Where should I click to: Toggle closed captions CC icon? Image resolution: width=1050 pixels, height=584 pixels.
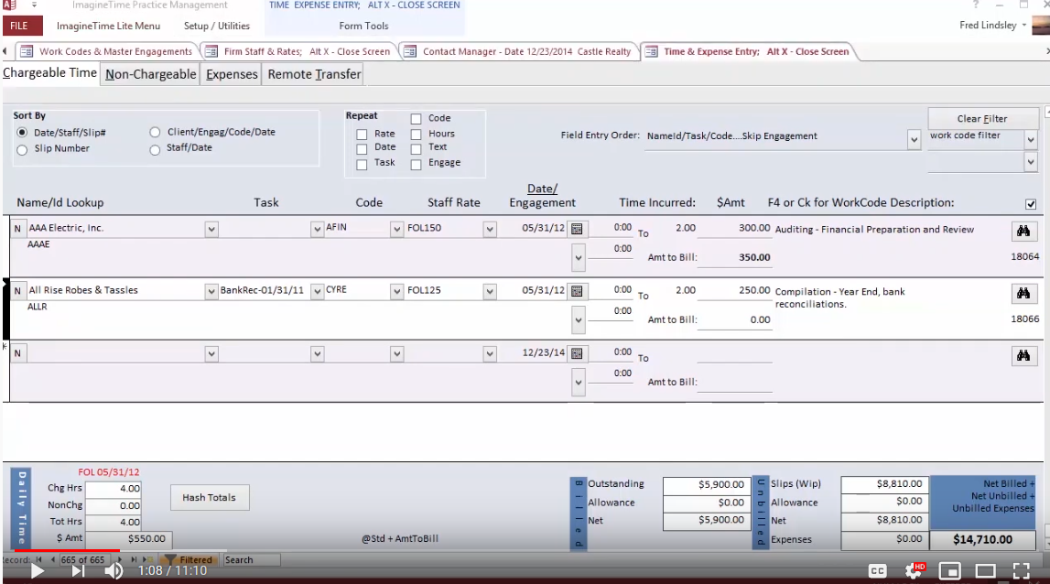(877, 570)
